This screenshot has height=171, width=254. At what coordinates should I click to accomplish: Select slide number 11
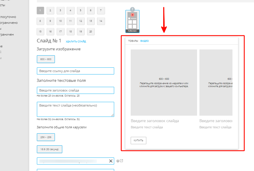coord(71,21)
